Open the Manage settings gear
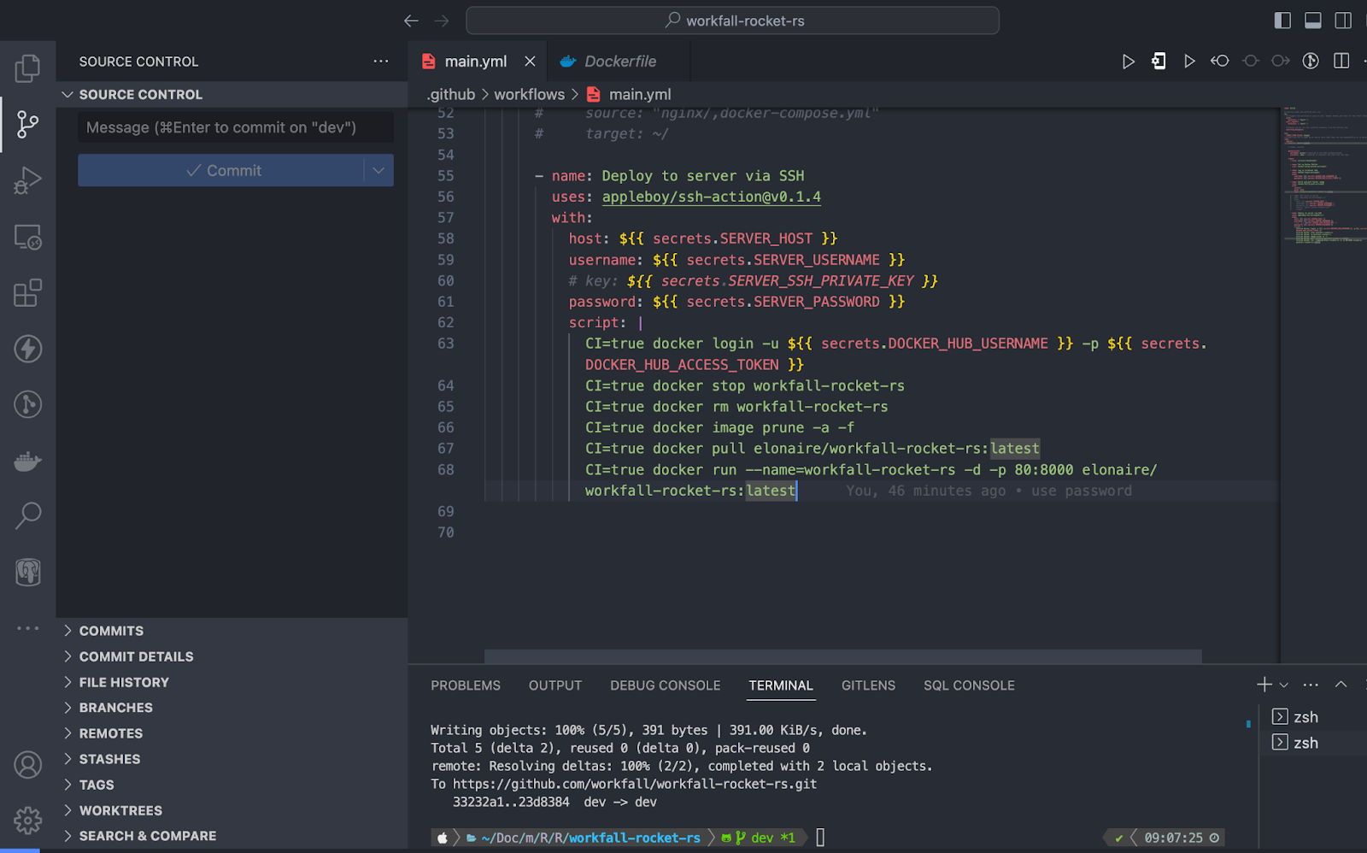 tap(27, 821)
